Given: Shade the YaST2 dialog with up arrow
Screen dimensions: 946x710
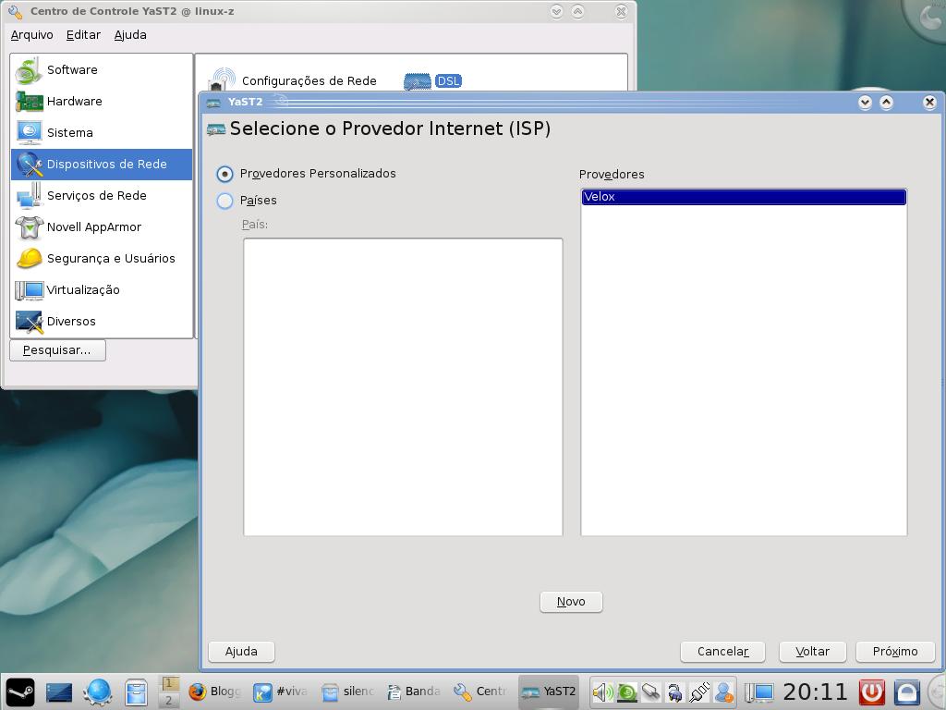Looking at the screenshot, I should point(886,102).
